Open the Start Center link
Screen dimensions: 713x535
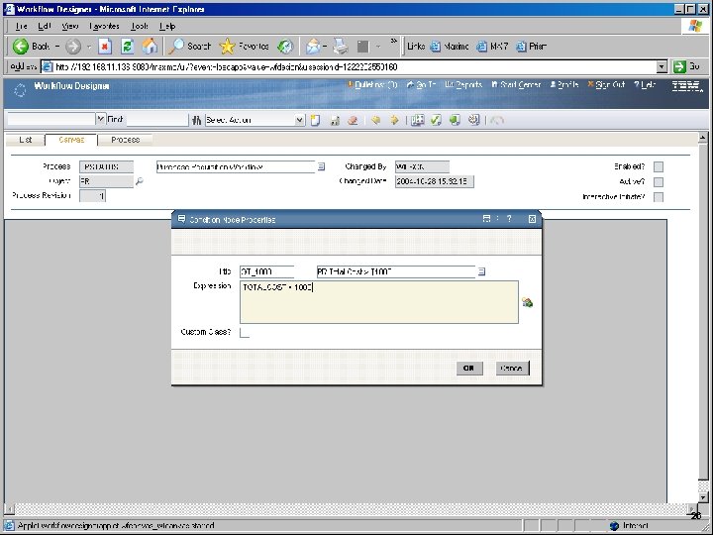(516, 84)
